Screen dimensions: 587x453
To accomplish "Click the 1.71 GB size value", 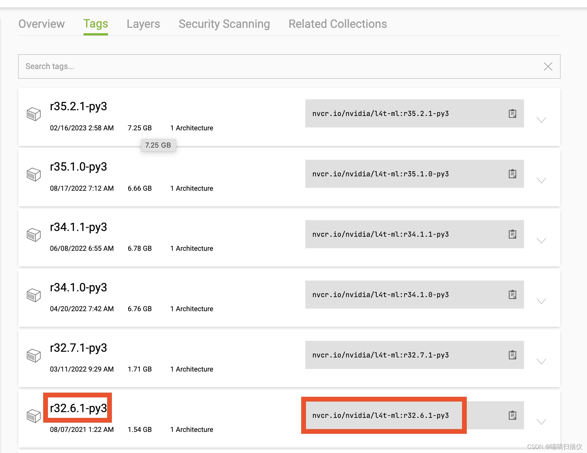I will (x=140, y=369).
